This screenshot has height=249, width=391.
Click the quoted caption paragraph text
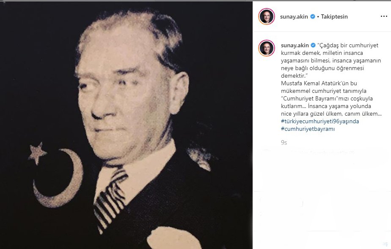pyautogui.click(x=331, y=60)
